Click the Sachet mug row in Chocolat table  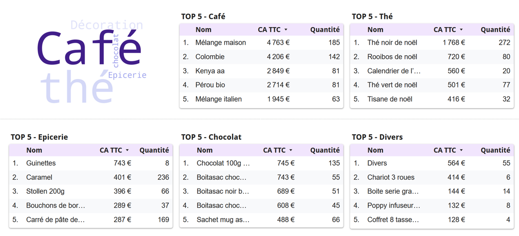click(223, 220)
